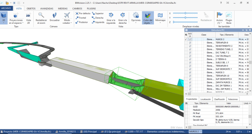Switch to Frontal view
252x134 pixels.
tap(81, 18)
